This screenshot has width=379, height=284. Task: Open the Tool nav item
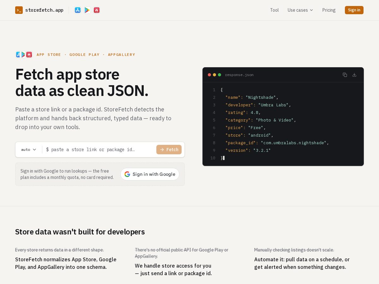coord(274,10)
